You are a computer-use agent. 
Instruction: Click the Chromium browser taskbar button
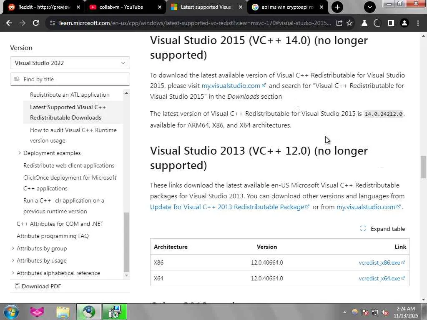(x=88, y=312)
